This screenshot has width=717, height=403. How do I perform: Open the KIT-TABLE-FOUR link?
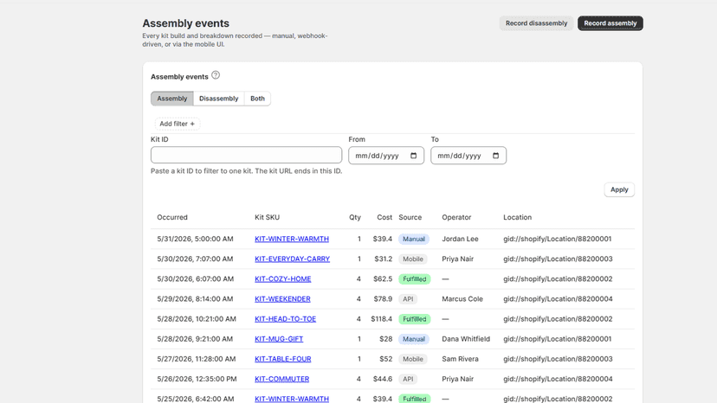tap(282, 359)
